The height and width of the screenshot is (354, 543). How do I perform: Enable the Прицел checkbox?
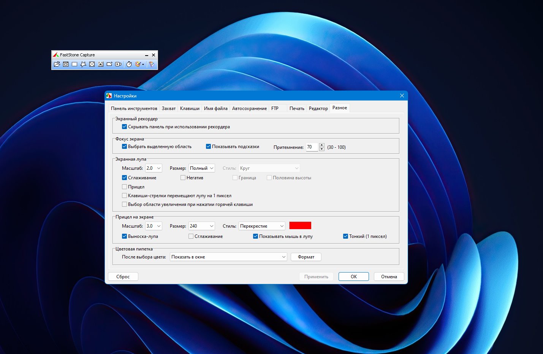point(124,187)
